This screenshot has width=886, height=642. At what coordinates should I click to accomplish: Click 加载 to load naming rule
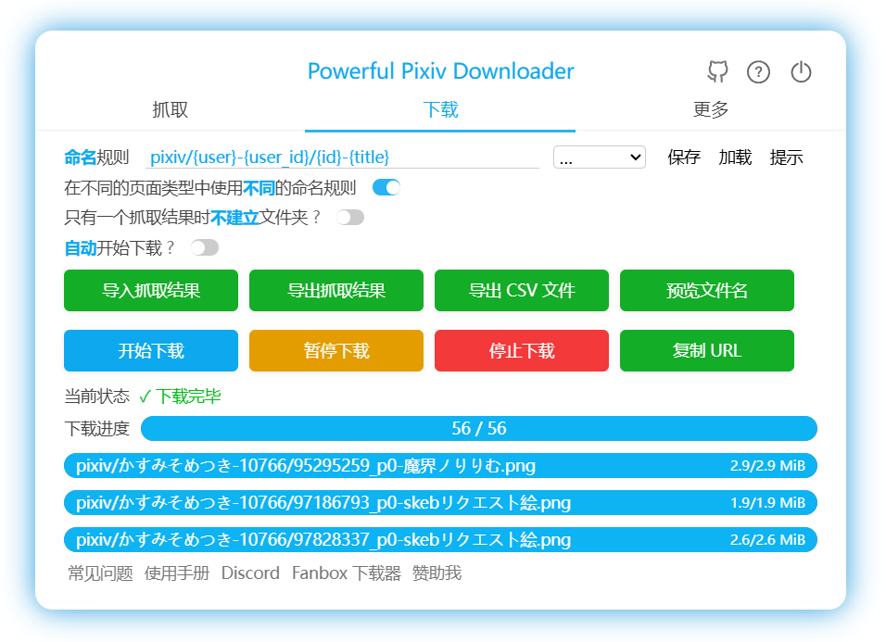click(735, 157)
